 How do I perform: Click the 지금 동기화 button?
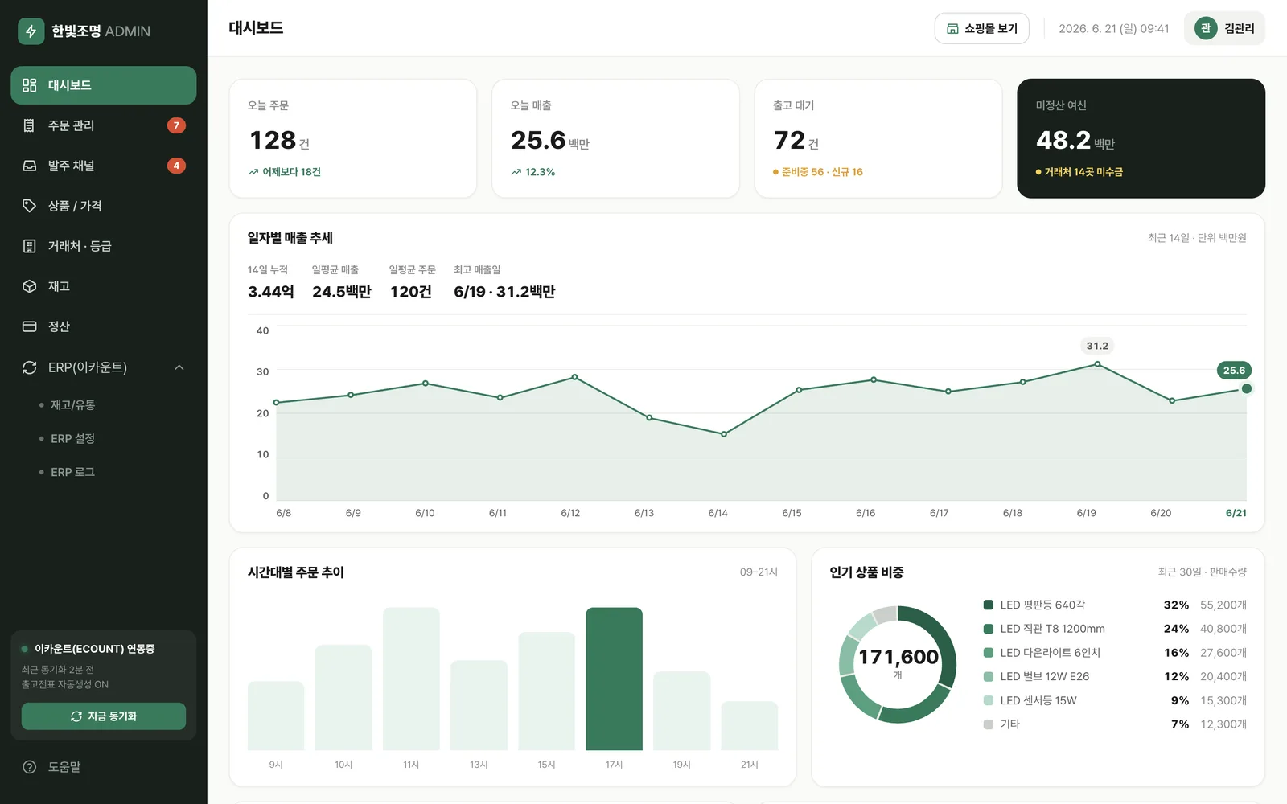point(103,716)
